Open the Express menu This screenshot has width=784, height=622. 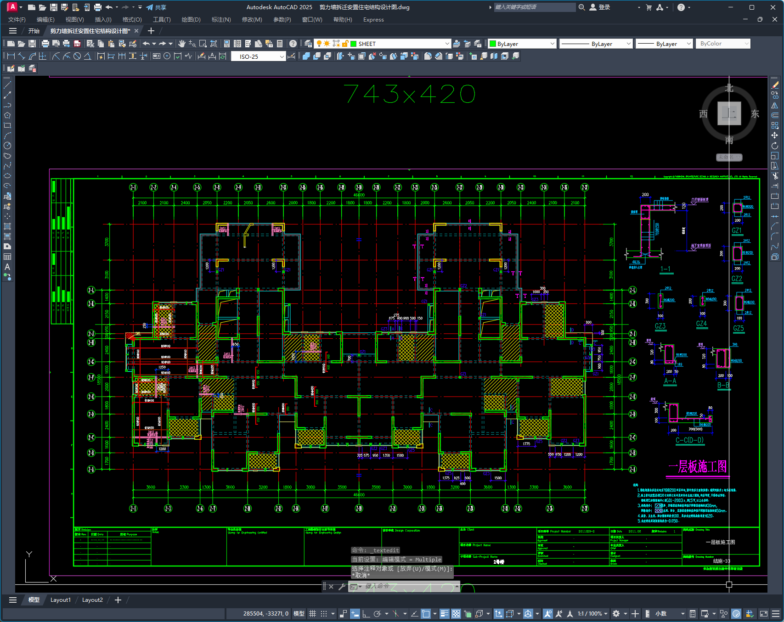373,20
